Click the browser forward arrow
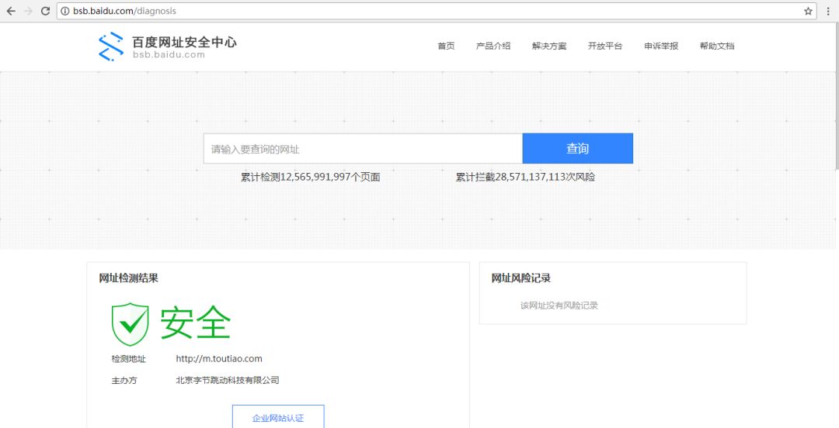Viewport: 839px width, 428px height. 28,11
